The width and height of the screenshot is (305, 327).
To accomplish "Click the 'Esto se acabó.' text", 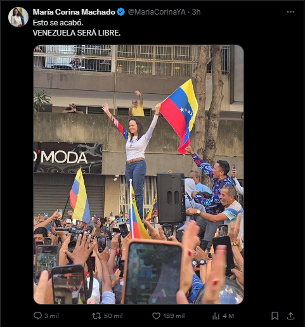I will (58, 23).
